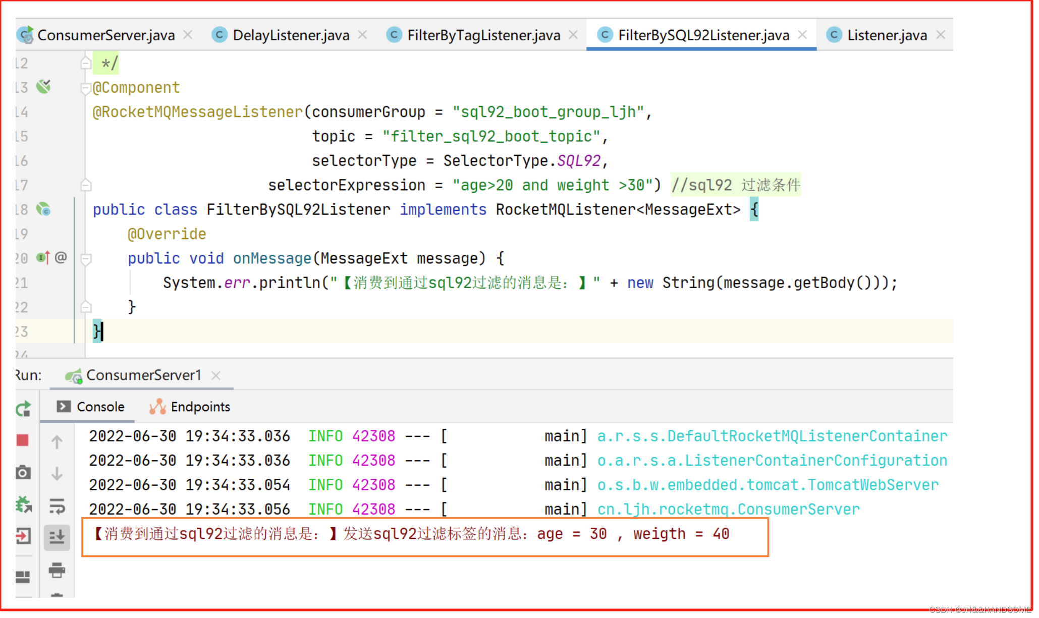Click the exit icon in run sidebar

(23, 536)
